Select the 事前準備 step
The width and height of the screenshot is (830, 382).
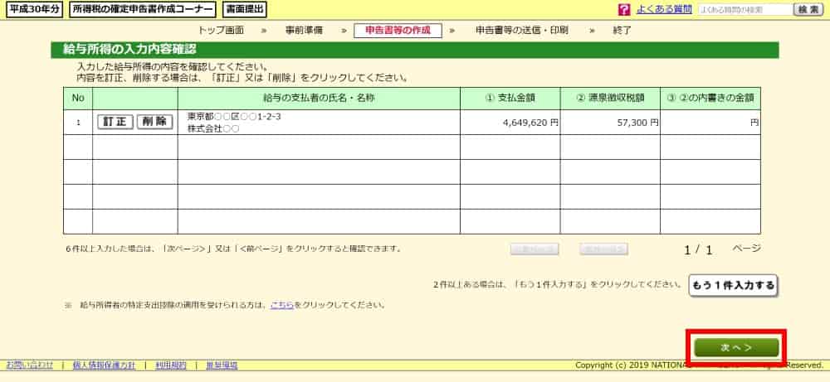click(305, 30)
